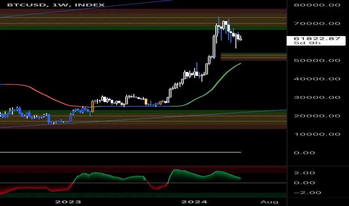Click the 2.00 oscillator axis label
349x206 pixels.
click(304, 173)
